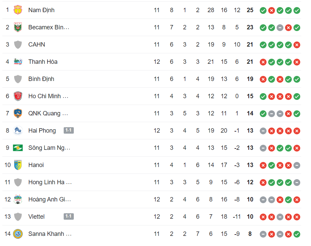
Task: Click the Hai Phong club logo
Action: coord(18,131)
